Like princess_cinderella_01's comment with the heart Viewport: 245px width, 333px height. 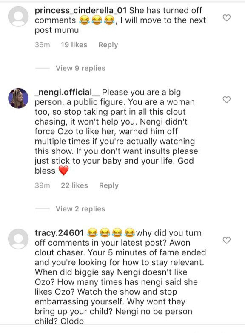click(227, 18)
